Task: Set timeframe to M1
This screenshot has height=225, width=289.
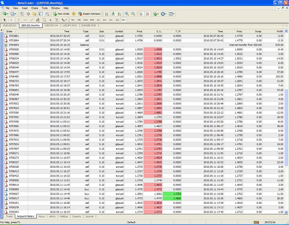Action: (x=73, y=20)
